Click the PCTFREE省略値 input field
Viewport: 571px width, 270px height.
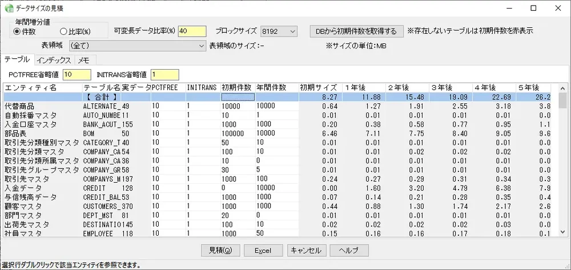(77, 75)
